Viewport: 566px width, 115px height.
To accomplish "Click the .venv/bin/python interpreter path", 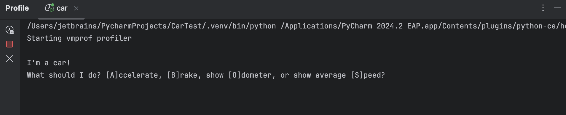I will pos(151,26).
